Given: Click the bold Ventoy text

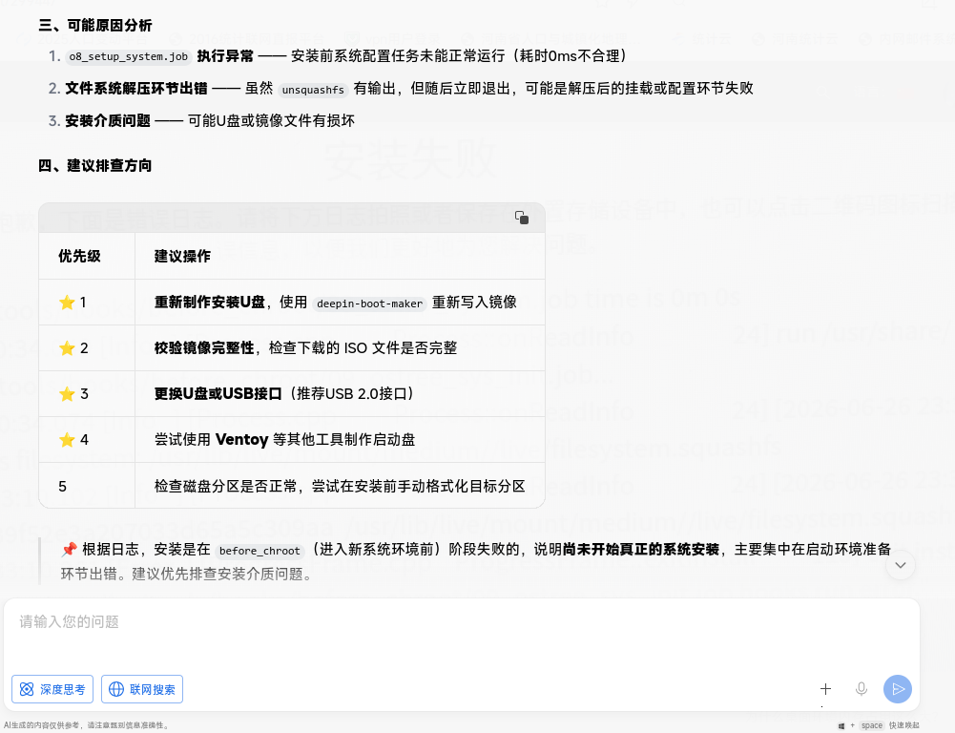Looking at the screenshot, I should tap(241, 439).
